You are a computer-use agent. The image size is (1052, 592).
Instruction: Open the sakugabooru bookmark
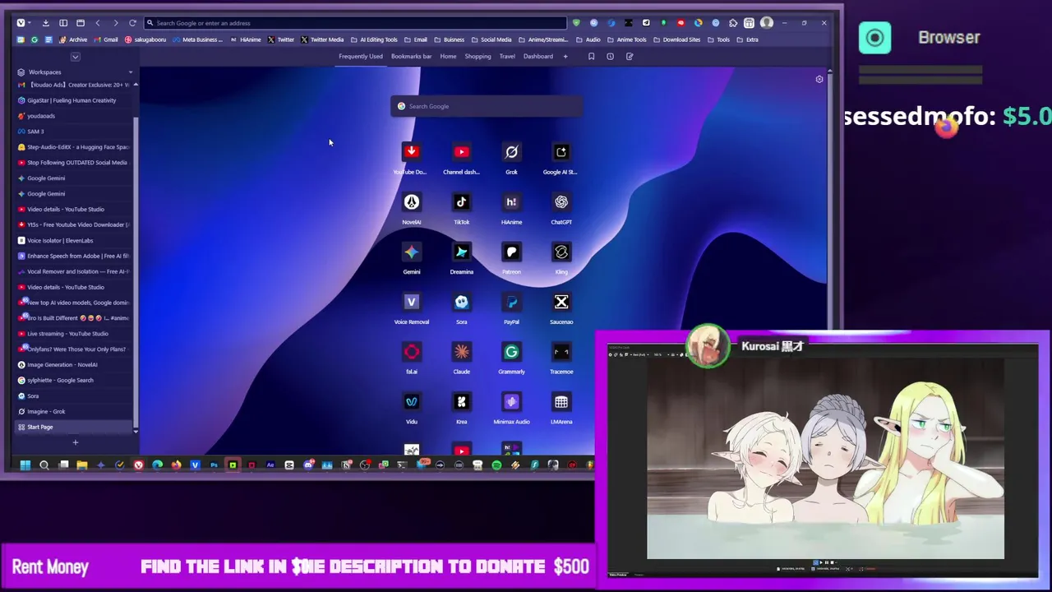coord(145,39)
